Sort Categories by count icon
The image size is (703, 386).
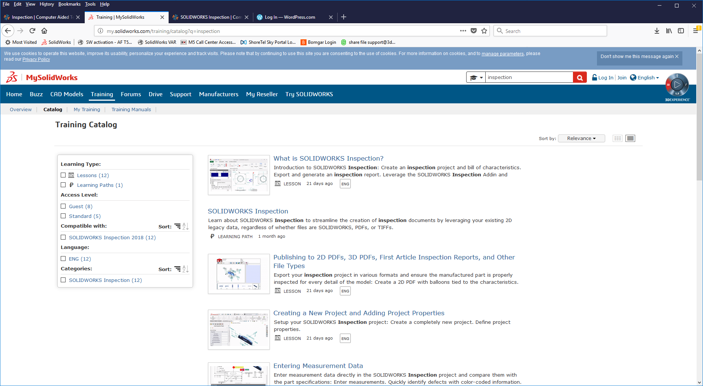click(x=178, y=269)
